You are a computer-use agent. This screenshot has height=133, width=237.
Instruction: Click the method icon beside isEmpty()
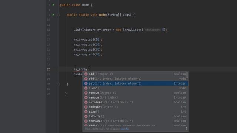[x=86, y=116]
